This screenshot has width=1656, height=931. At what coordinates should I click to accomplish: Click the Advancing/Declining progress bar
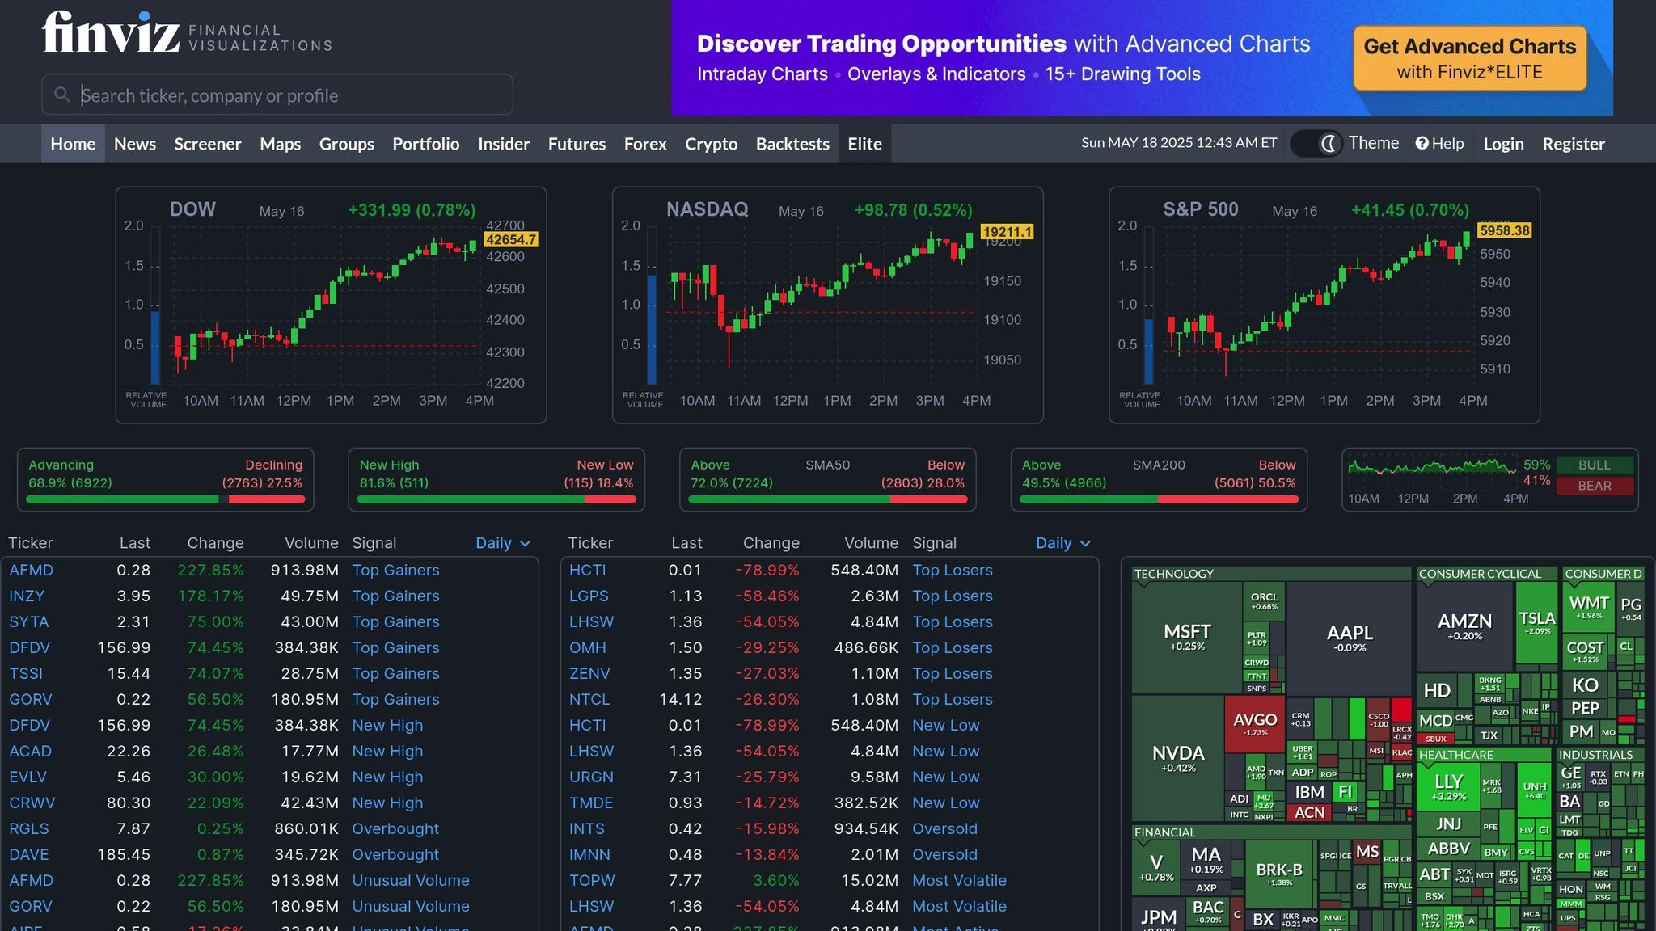(165, 499)
